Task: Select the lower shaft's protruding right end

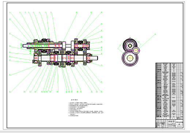Action: (x=95, y=58)
